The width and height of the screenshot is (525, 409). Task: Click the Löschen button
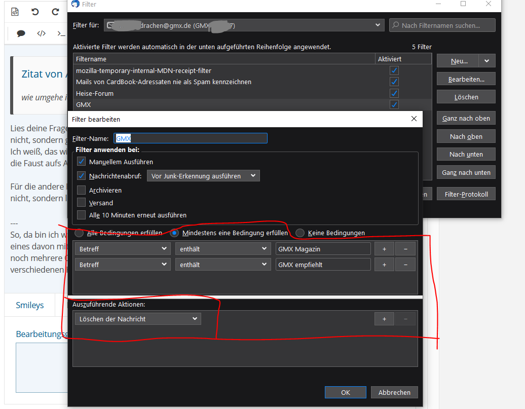[466, 97]
